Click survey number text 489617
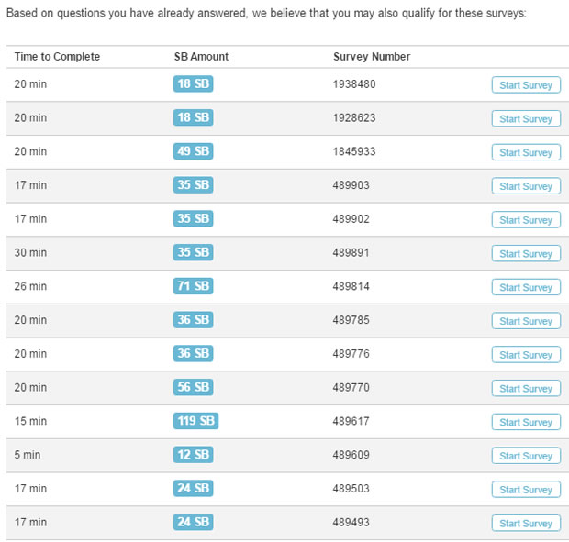 (351, 421)
